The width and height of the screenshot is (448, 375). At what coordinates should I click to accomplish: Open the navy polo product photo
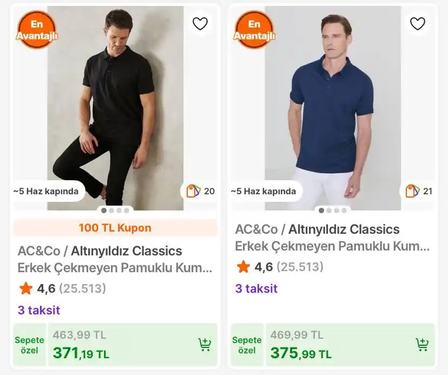click(x=333, y=108)
